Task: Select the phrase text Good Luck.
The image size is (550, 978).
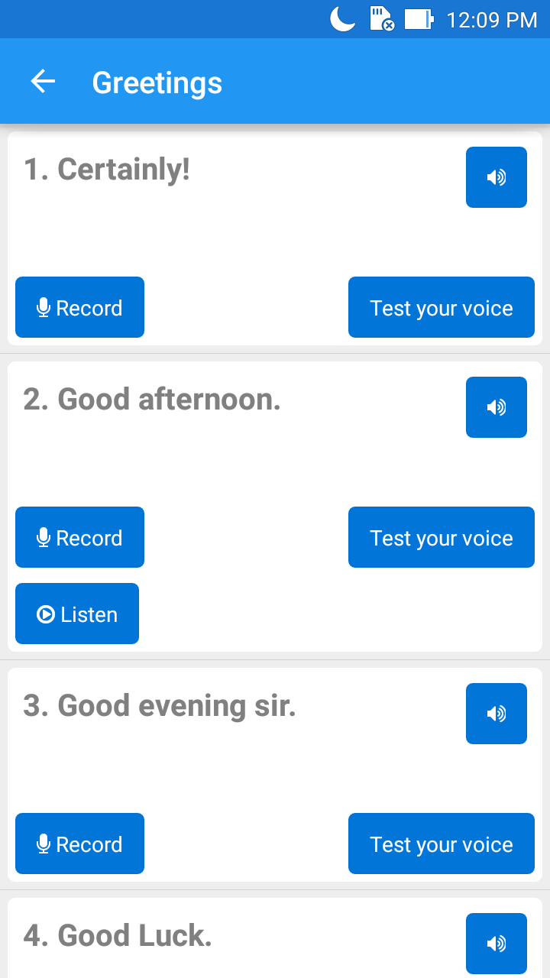Action: point(118,936)
